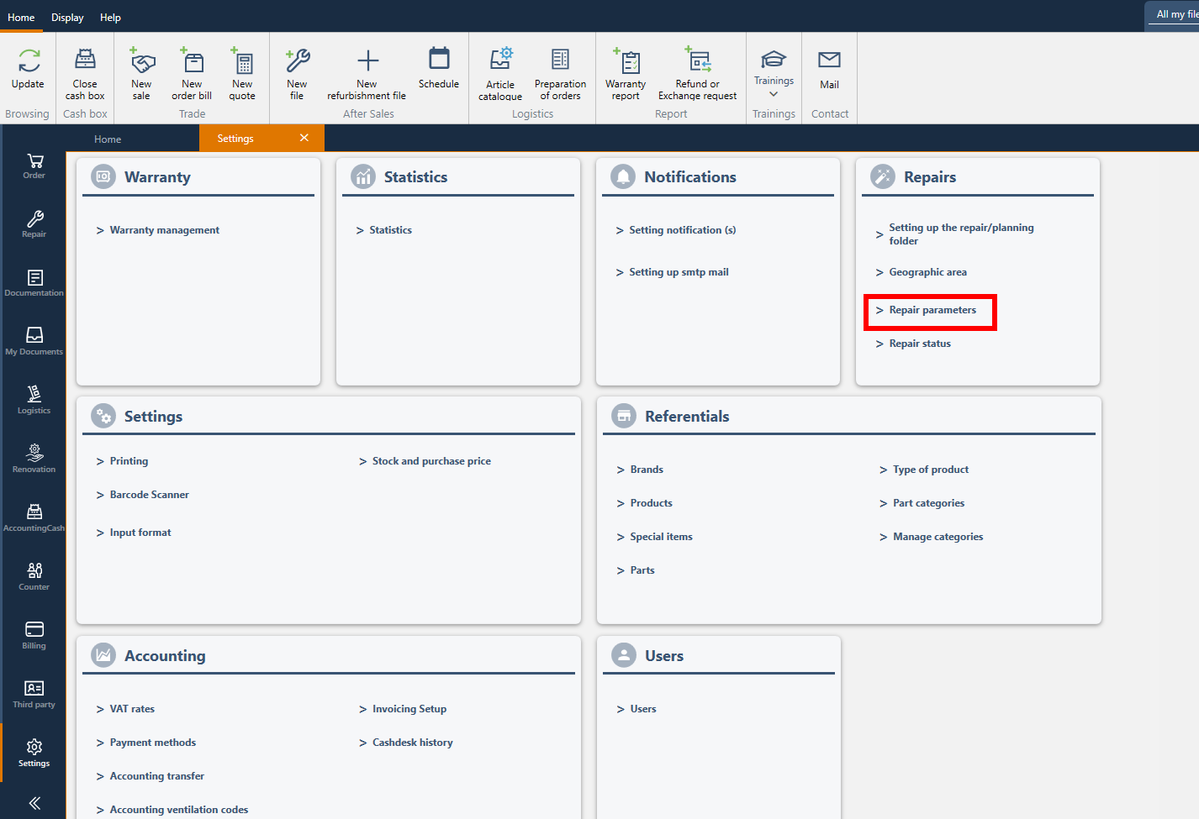The image size is (1199, 819).
Task: Open the Statistics link
Action: (390, 230)
